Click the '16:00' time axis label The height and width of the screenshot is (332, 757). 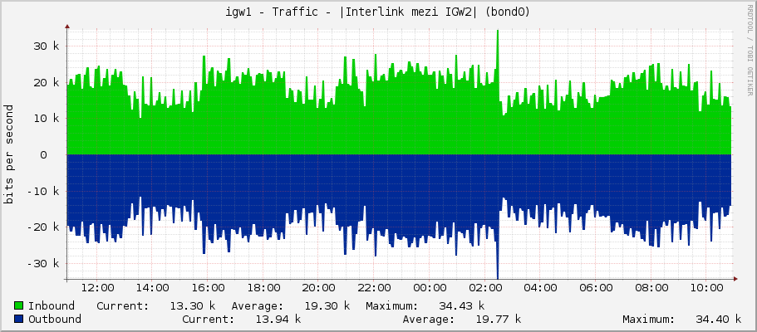(209, 289)
